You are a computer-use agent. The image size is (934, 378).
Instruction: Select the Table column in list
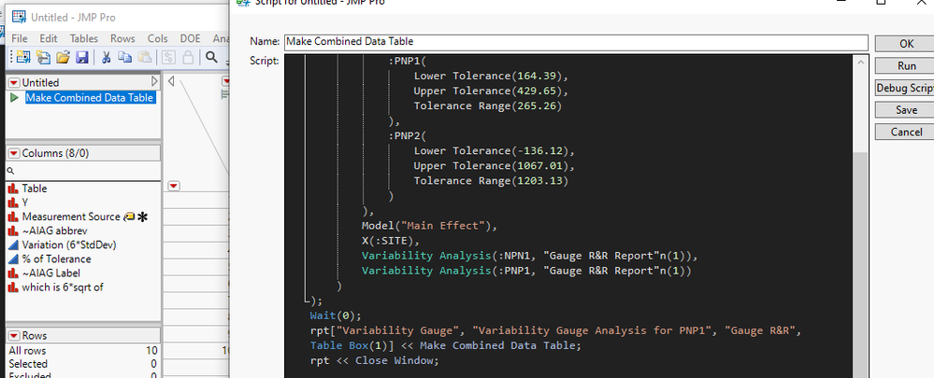click(35, 189)
